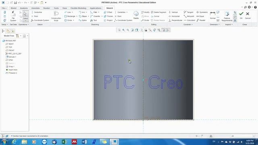Open the View tab
This screenshot has height=145, width=258.
(x=64, y=8)
